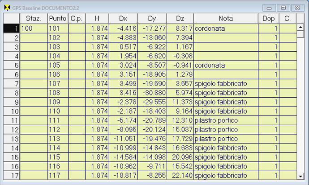Click Dx value -18.817
The height and width of the screenshot is (185, 309).
[123, 175]
